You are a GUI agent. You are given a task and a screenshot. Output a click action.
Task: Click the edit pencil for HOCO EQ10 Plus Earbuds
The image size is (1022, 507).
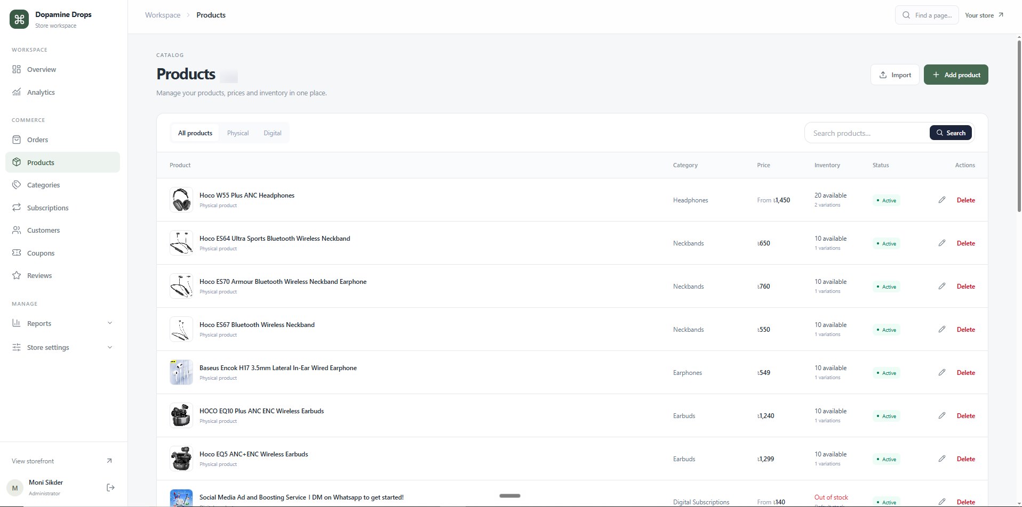tap(942, 415)
